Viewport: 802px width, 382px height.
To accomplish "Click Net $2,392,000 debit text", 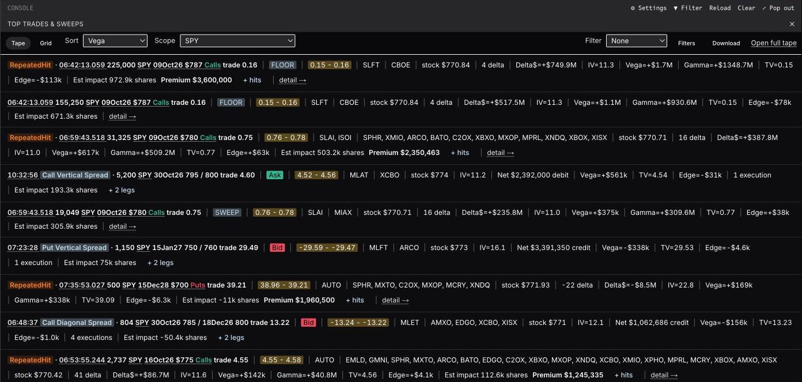I will (533, 175).
